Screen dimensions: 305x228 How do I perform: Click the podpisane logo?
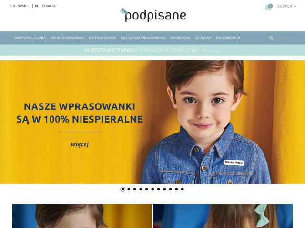(153, 15)
